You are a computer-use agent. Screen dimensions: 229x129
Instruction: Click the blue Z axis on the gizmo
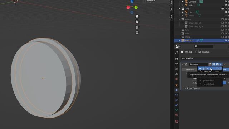click(x=132, y=1)
